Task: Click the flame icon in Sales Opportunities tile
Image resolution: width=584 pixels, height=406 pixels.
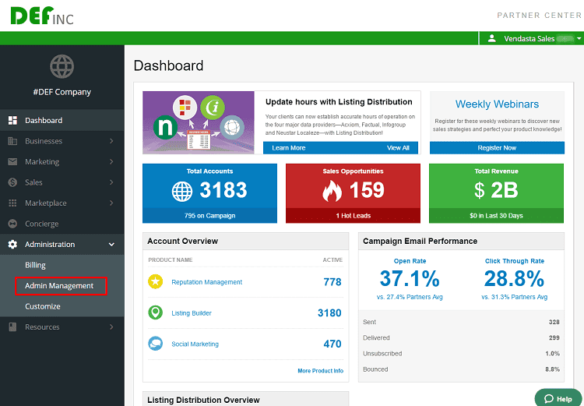Action: point(332,190)
